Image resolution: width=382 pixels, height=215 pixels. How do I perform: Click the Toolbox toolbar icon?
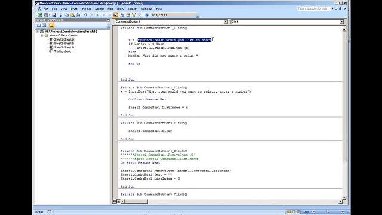140,15
